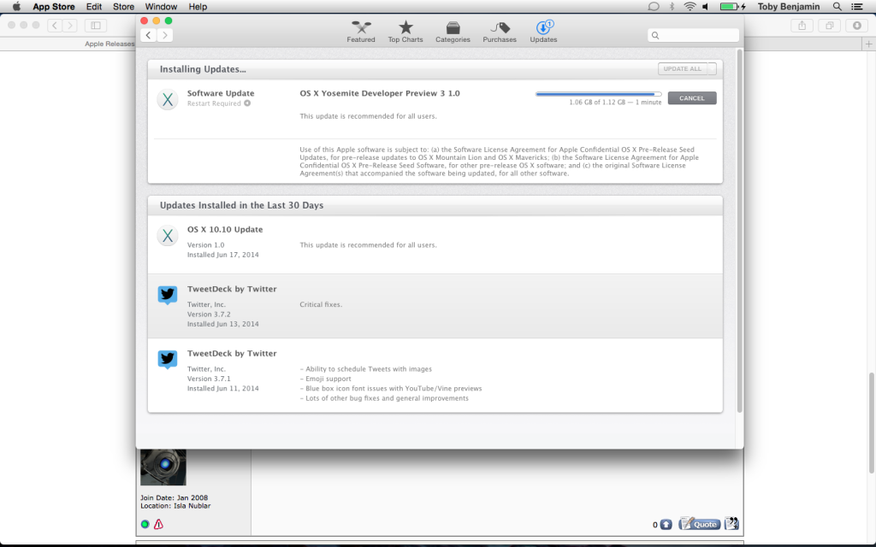This screenshot has width=876, height=547.
Task: Click TweetDeck icon for version 3.7.2
Action: [168, 295]
